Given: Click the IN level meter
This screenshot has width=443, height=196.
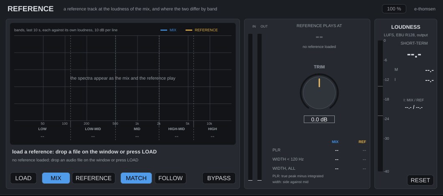Looking at the screenshot, I should coord(250,107).
